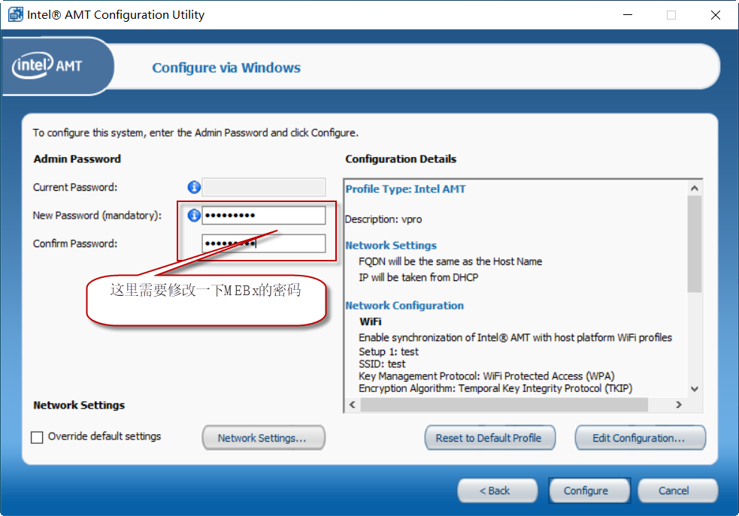Click the vertical scrollbar thumb in details
739x516 pixels.
pos(694,244)
